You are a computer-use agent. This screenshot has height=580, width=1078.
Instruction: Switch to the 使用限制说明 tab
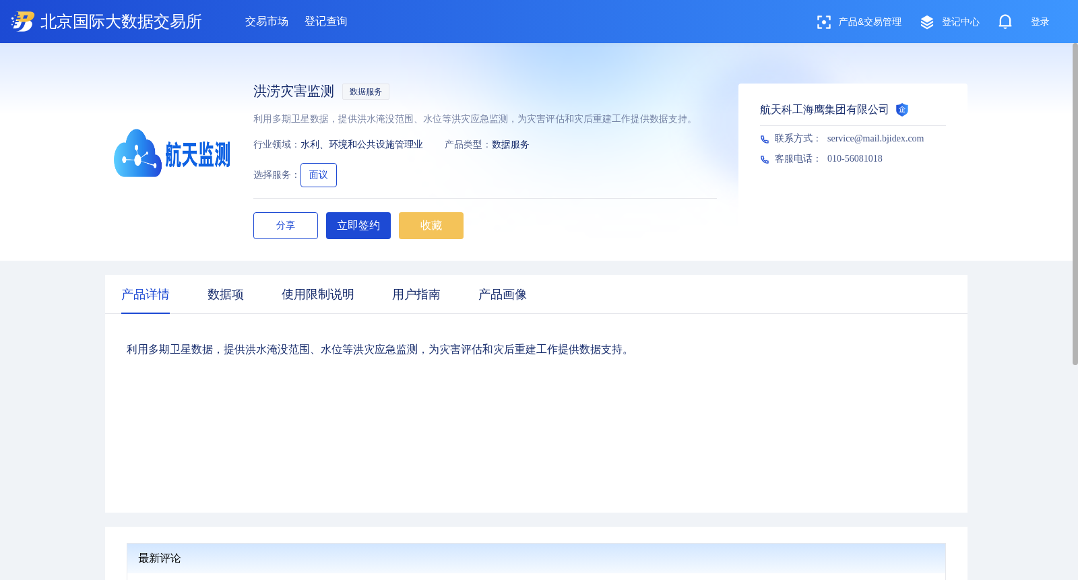[x=318, y=294]
